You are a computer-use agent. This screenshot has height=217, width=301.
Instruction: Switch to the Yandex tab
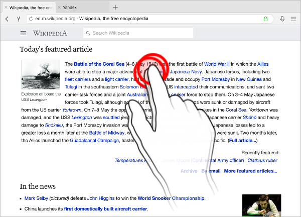[x=83, y=8]
